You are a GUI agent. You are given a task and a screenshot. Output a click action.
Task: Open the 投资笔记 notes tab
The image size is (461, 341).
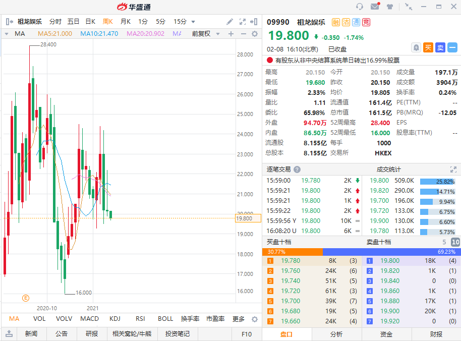[177, 333]
